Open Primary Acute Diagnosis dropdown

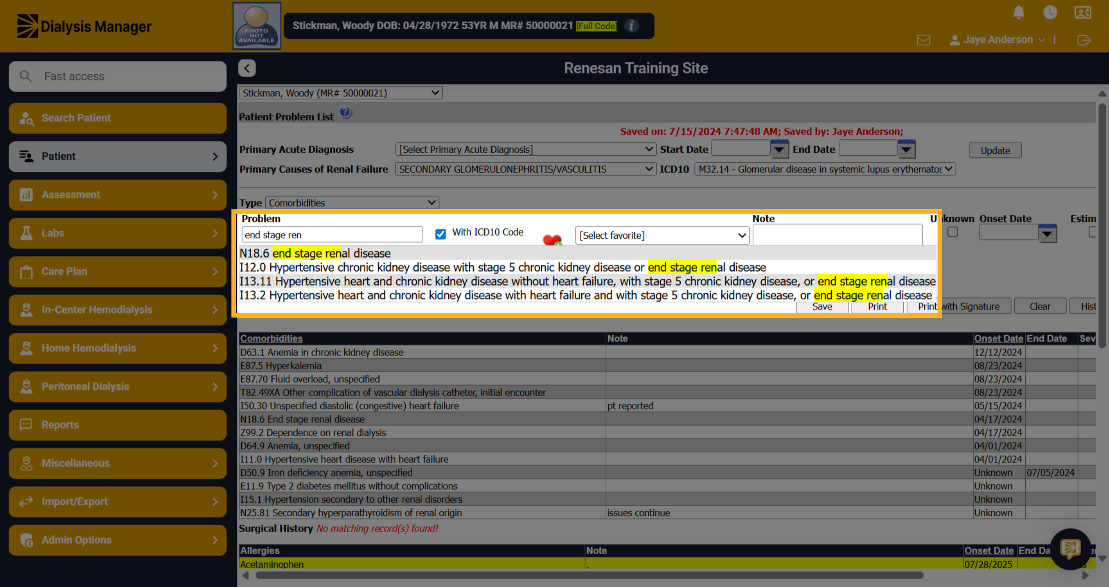[x=525, y=149]
